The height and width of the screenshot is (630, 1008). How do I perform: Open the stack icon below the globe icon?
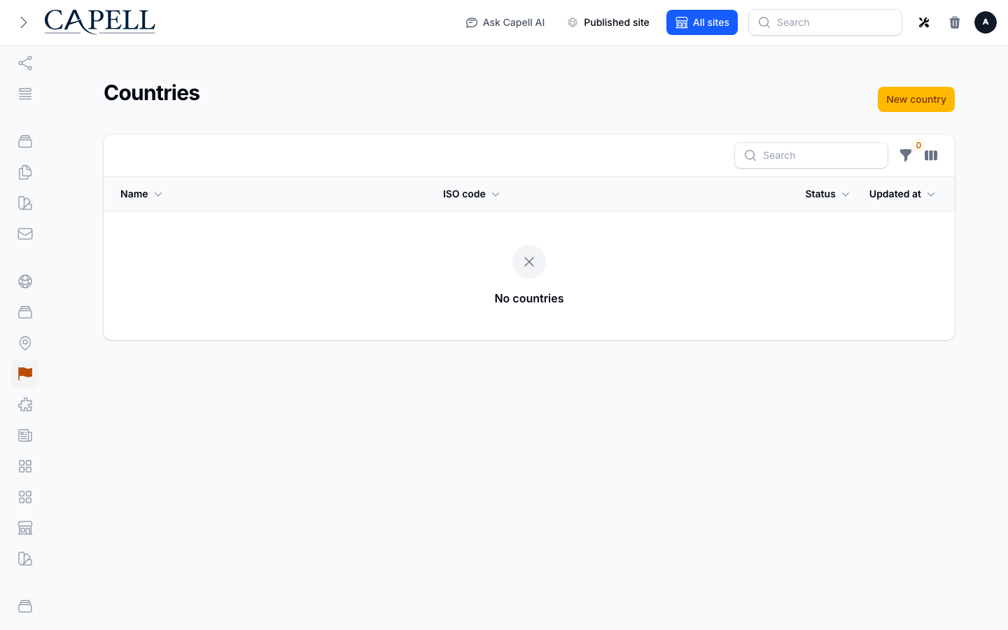(25, 312)
